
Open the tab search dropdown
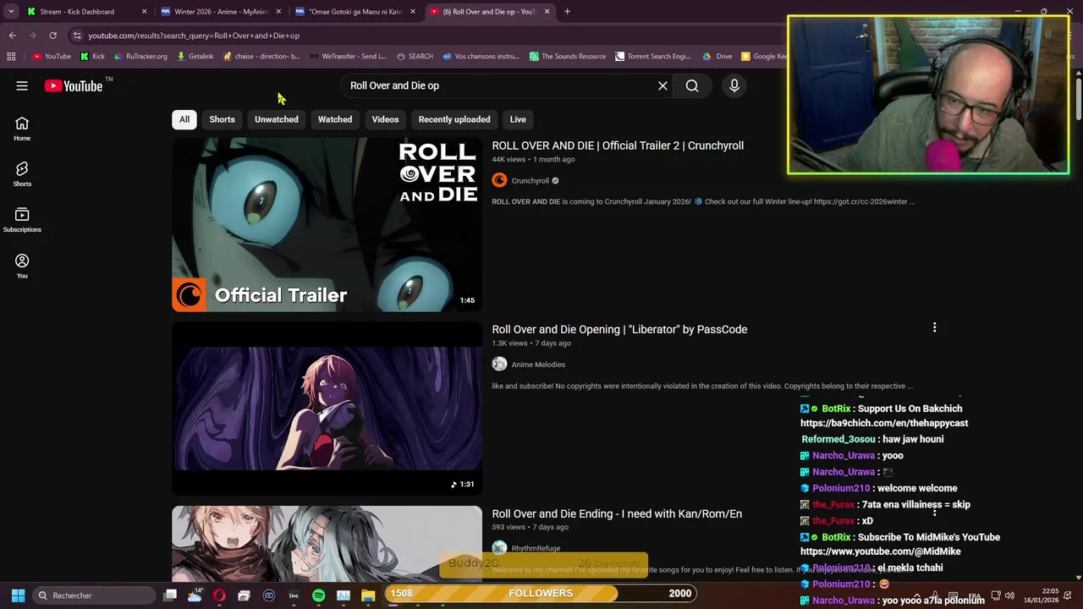(11, 12)
